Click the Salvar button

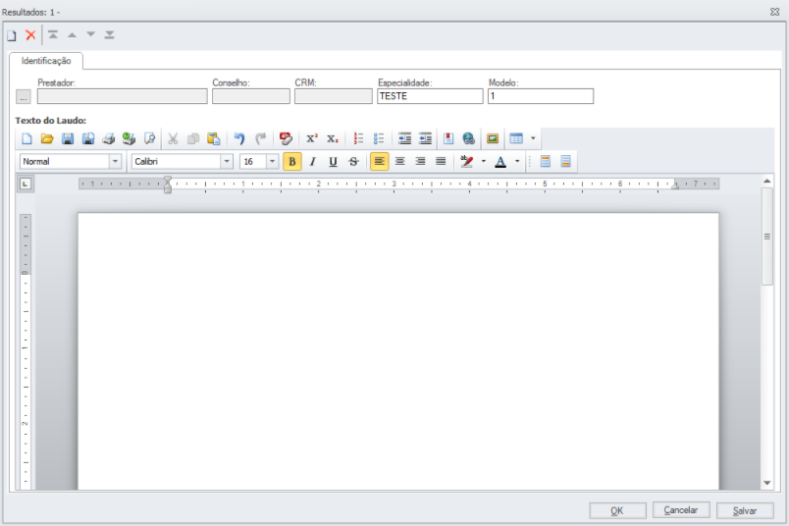pos(745,510)
